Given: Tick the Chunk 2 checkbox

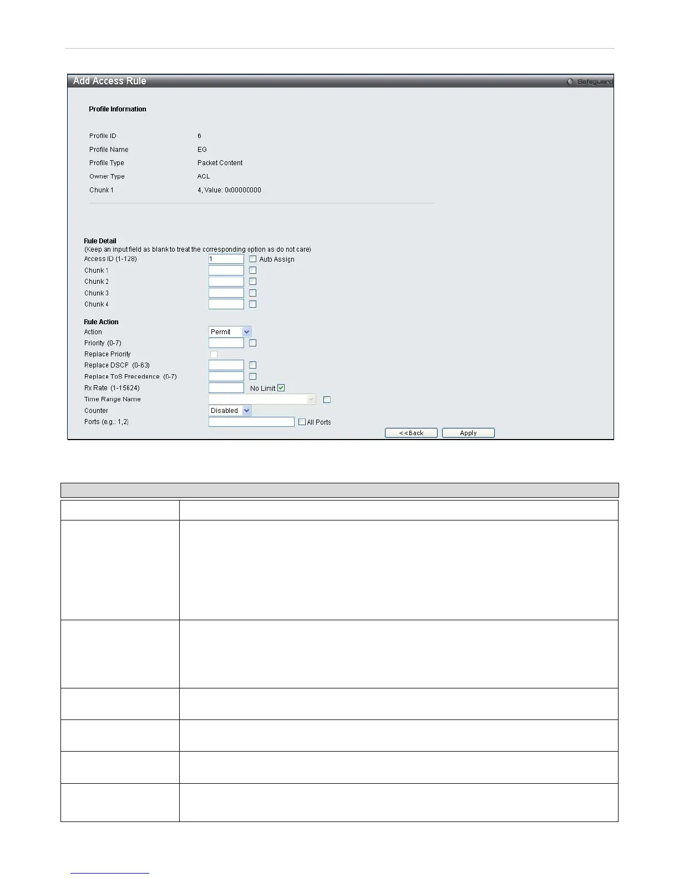Looking at the screenshot, I should coord(252,282).
